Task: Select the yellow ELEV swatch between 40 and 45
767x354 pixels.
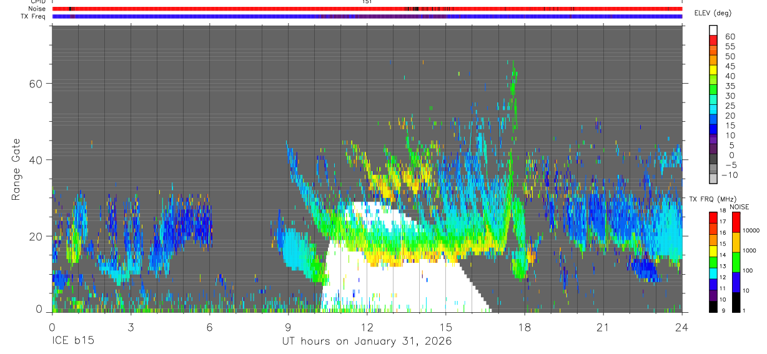Action: pos(714,71)
